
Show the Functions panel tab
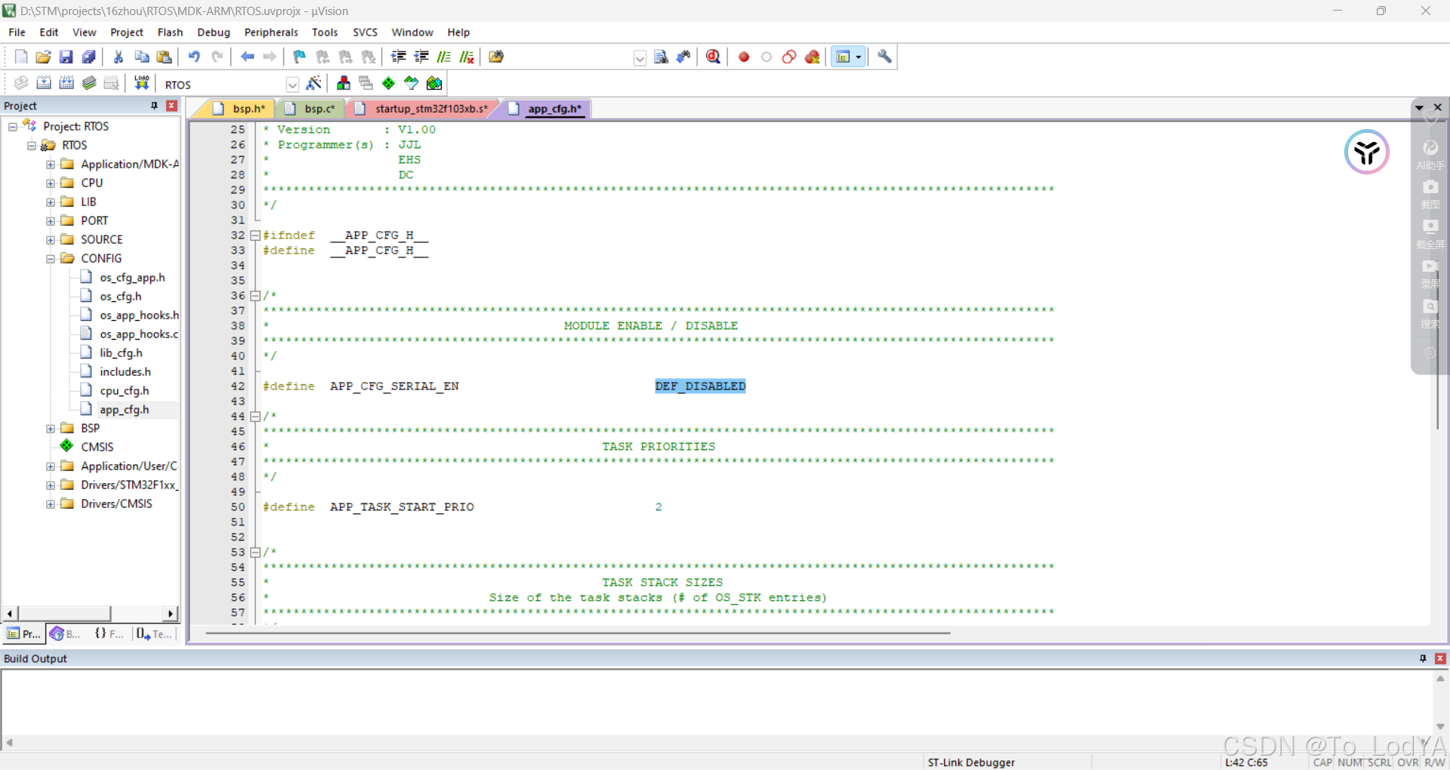[110, 634]
